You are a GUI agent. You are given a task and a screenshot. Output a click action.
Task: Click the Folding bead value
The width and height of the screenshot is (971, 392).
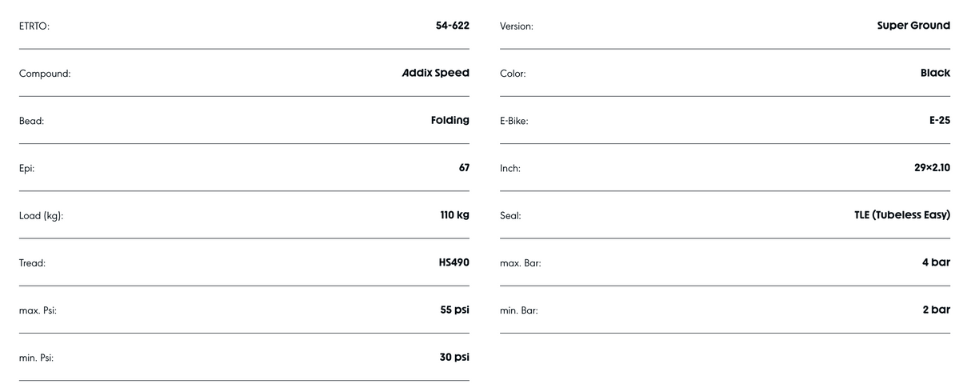click(450, 120)
